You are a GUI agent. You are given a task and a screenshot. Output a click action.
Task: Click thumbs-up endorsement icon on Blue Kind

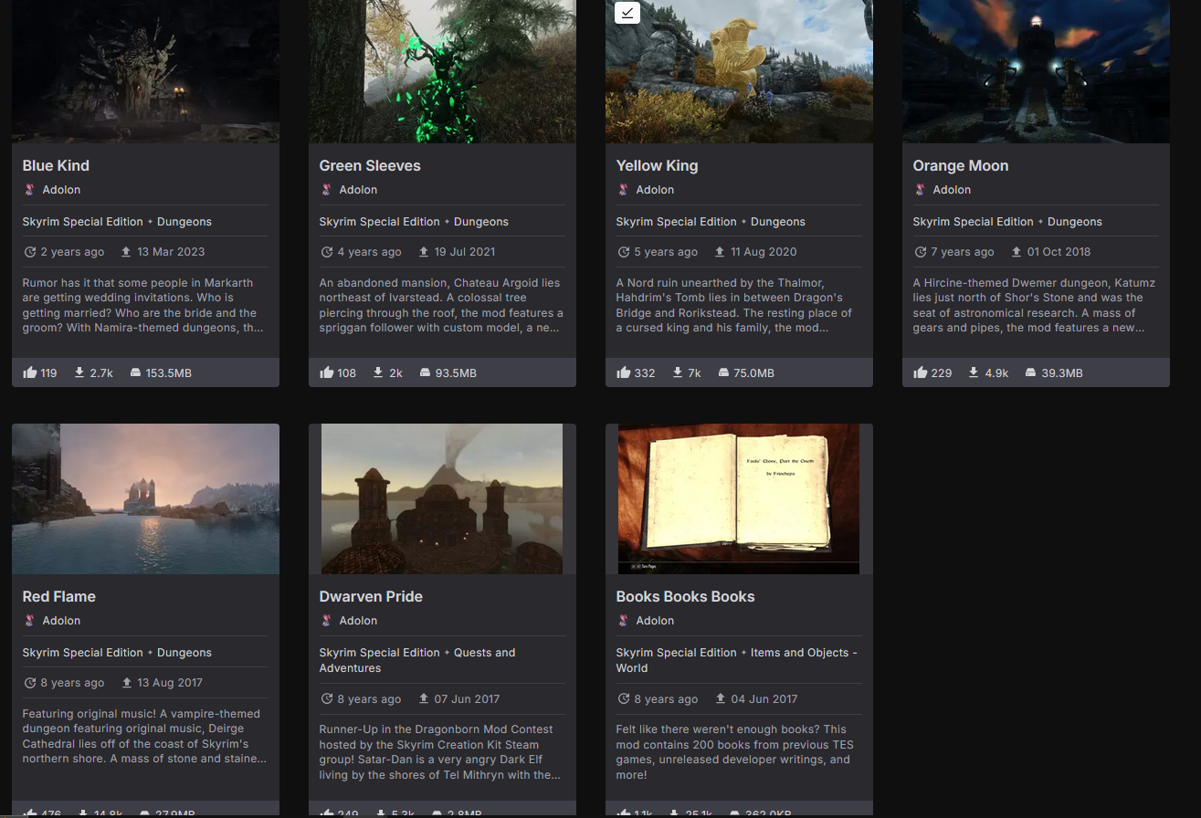30,372
